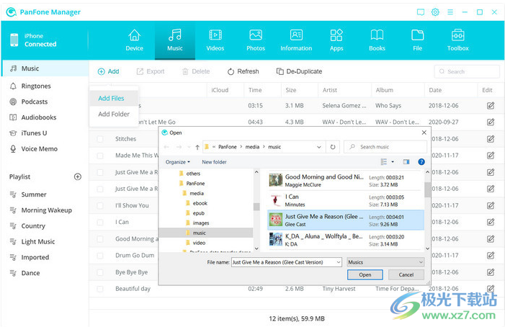Screen dimensions: 505x327
Task: Check the Bye Bye Bye row checkbox
Action: pyautogui.click(x=100, y=272)
